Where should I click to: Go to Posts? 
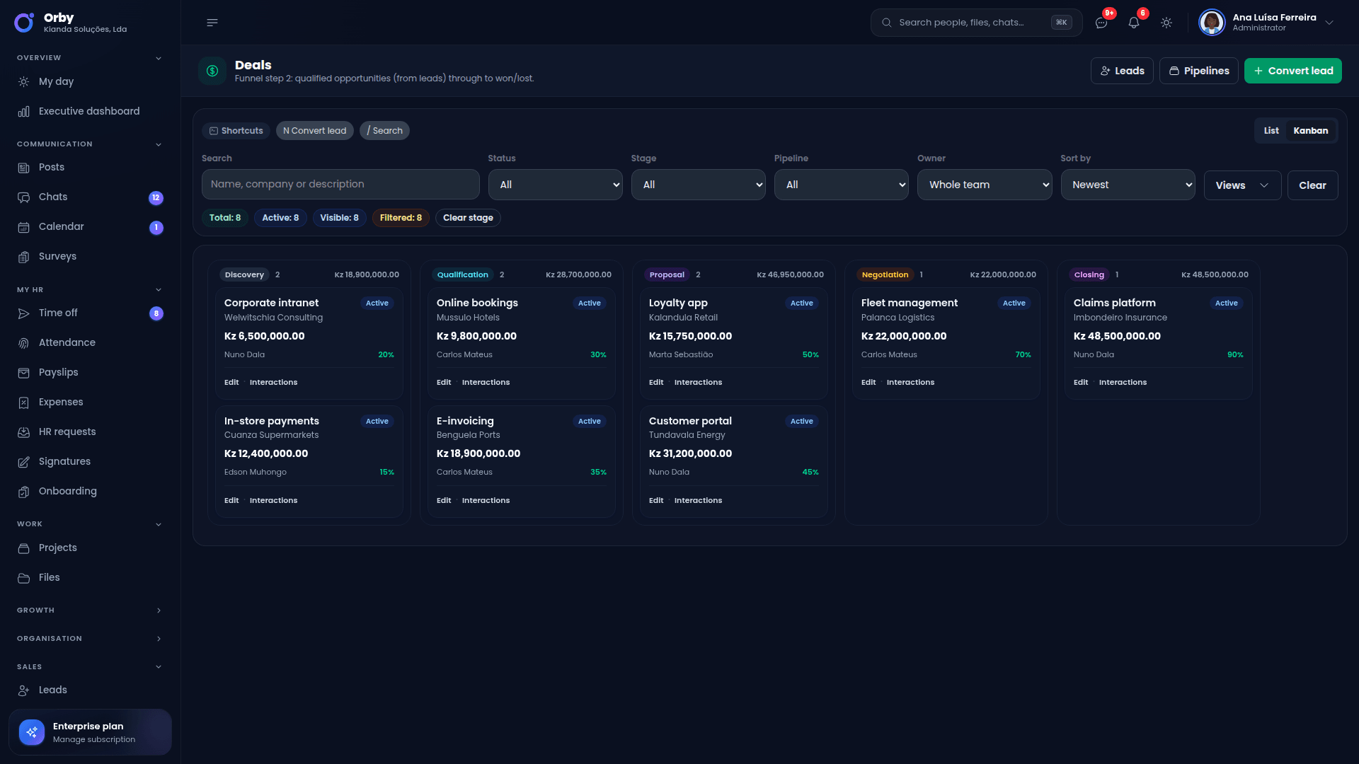[90, 167]
